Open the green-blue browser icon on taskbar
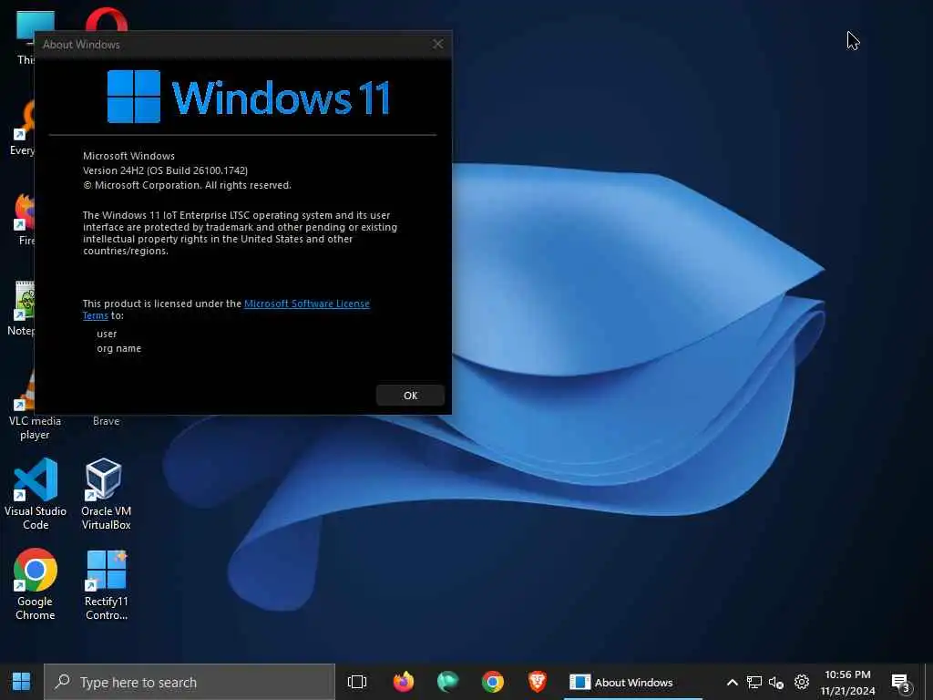The width and height of the screenshot is (933, 700). pyautogui.click(x=447, y=682)
